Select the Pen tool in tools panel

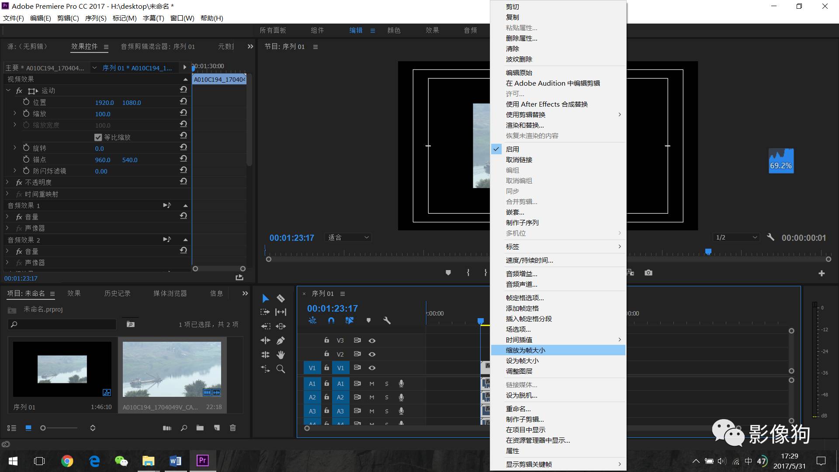click(x=281, y=340)
